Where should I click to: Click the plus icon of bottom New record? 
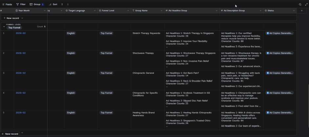pyautogui.click(x=3, y=134)
